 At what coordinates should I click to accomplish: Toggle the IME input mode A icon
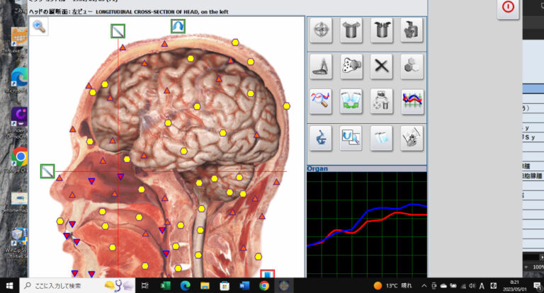(x=482, y=286)
